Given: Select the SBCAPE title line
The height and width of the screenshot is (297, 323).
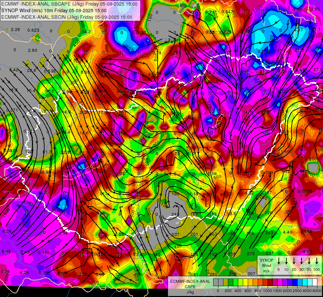Looking at the screenshot, I should [69, 4].
